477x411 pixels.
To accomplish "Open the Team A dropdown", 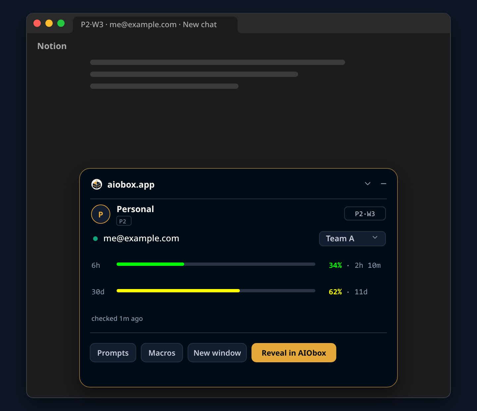I will pyautogui.click(x=352, y=239).
